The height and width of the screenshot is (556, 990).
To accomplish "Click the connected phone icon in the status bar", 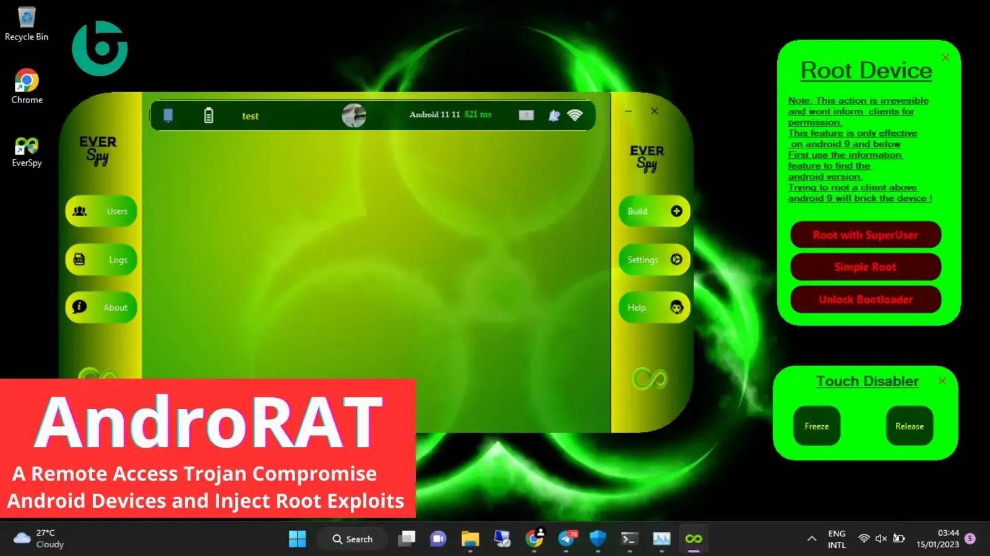I will [168, 115].
